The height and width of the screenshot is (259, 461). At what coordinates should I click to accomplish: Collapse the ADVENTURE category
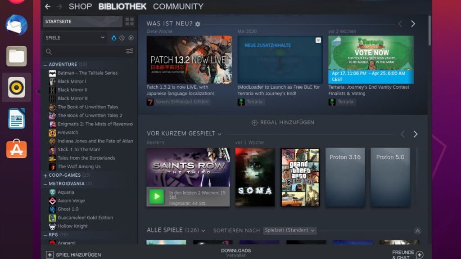pos(45,65)
